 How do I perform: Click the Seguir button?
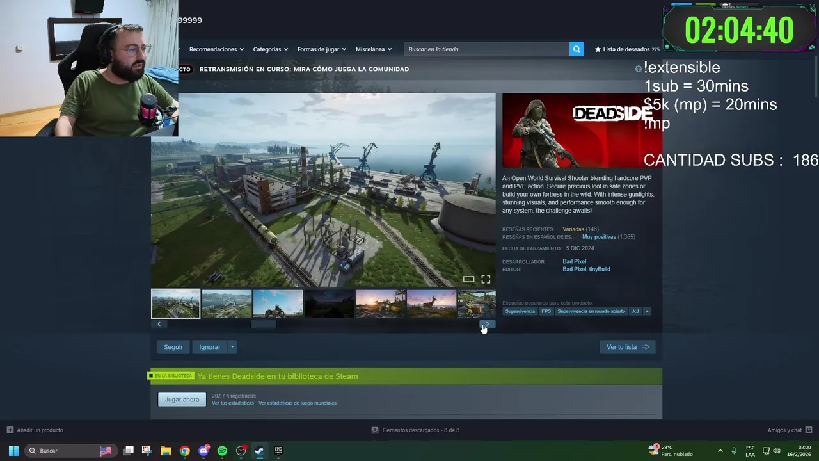coord(173,347)
